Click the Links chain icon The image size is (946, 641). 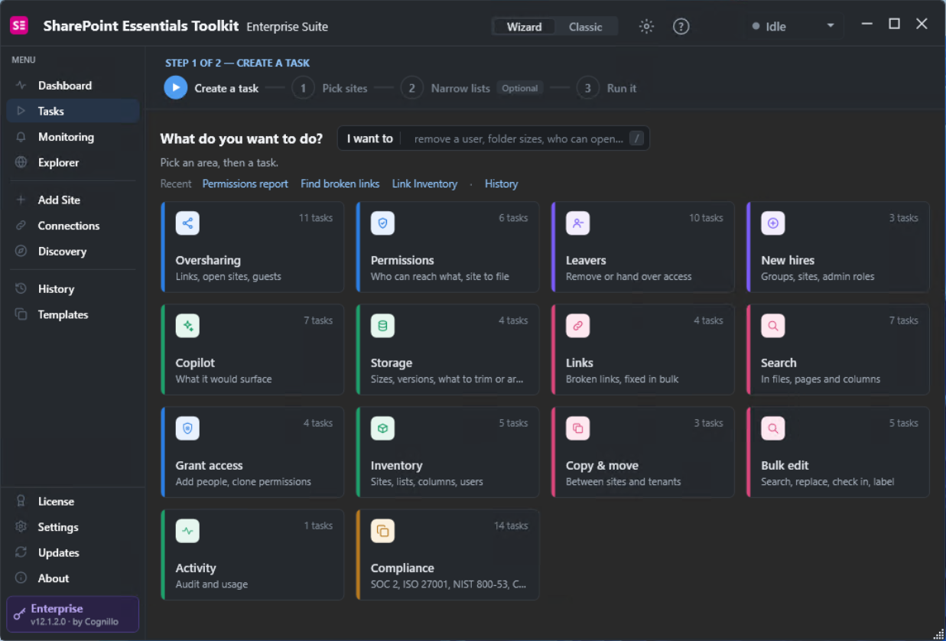(577, 326)
